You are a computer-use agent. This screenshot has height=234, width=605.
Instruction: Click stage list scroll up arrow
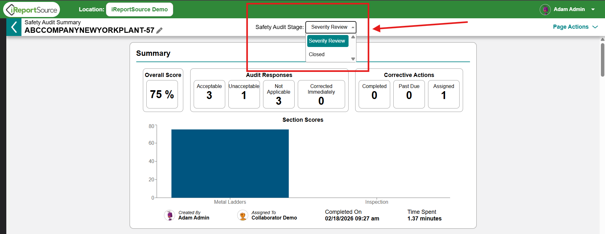point(353,37)
